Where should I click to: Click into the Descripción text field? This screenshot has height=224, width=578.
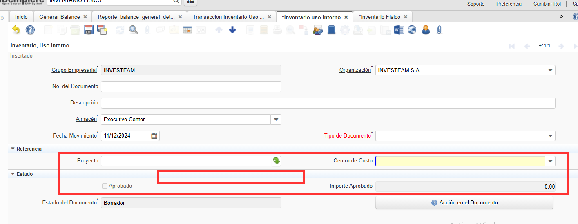point(328,103)
